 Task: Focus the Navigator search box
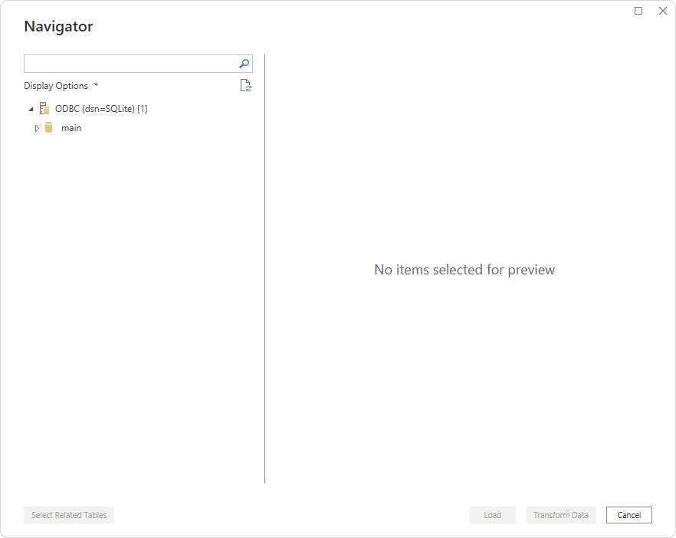pos(130,64)
